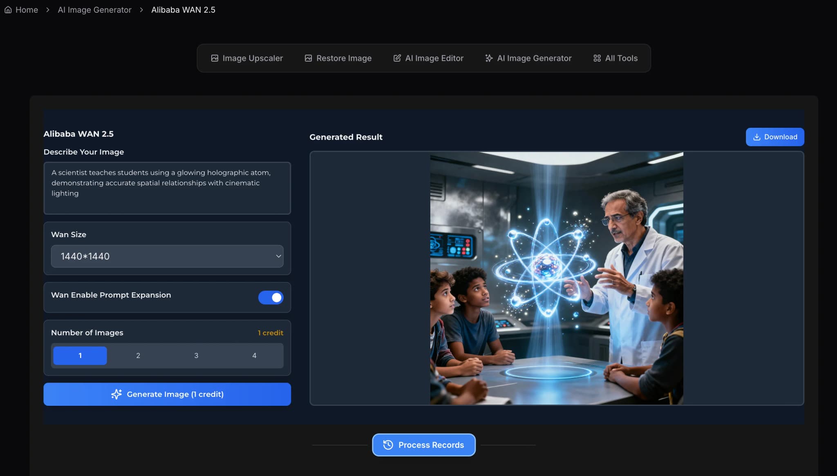Click the All Tools grid icon
The width and height of the screenshot is (837, 476).
[597, 58]
